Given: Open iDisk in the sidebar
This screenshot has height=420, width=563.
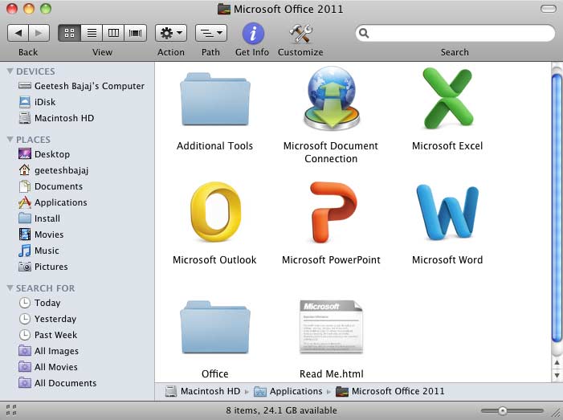Looking at the screenshot, I should click(37, 102).
